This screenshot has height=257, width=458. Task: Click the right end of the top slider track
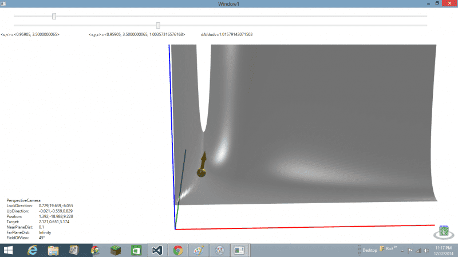coord(425,16)
